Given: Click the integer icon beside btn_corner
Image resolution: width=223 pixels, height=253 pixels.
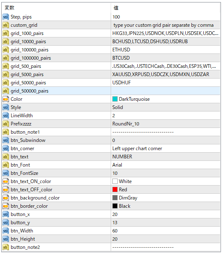Looking at the screenshot, I should coord(6,149).
